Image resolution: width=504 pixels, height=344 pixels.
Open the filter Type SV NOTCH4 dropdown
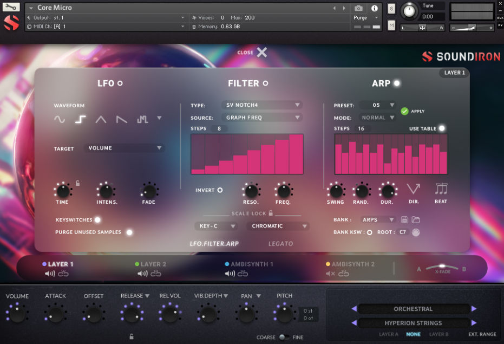(261, 105)
